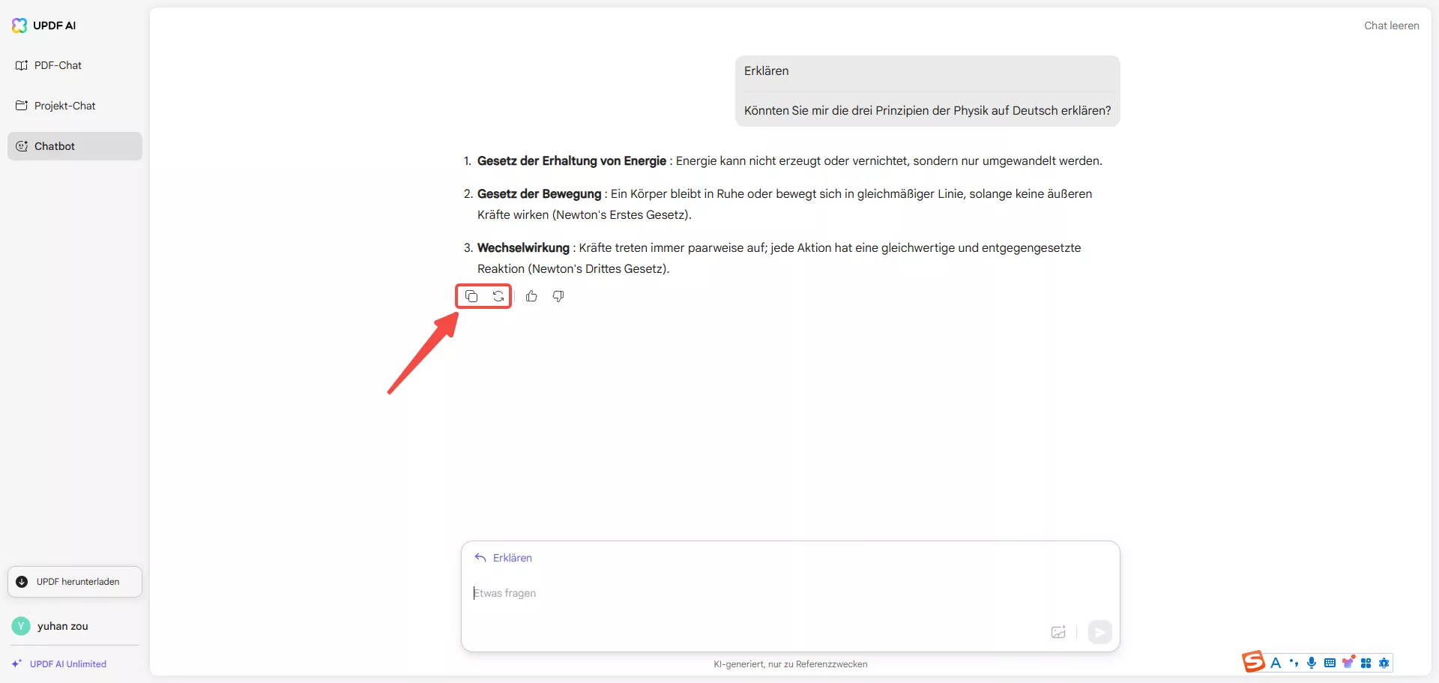Click the user question about Prinzipien der Physik

927,111
